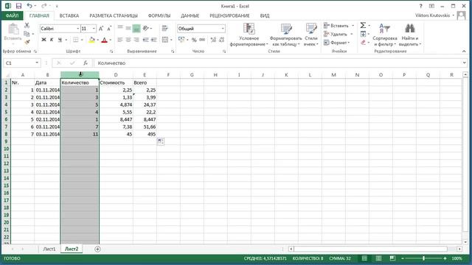This screenshot has height=265, width=472.
Task: Open the Формат cells menu
Action: point(336,43)
